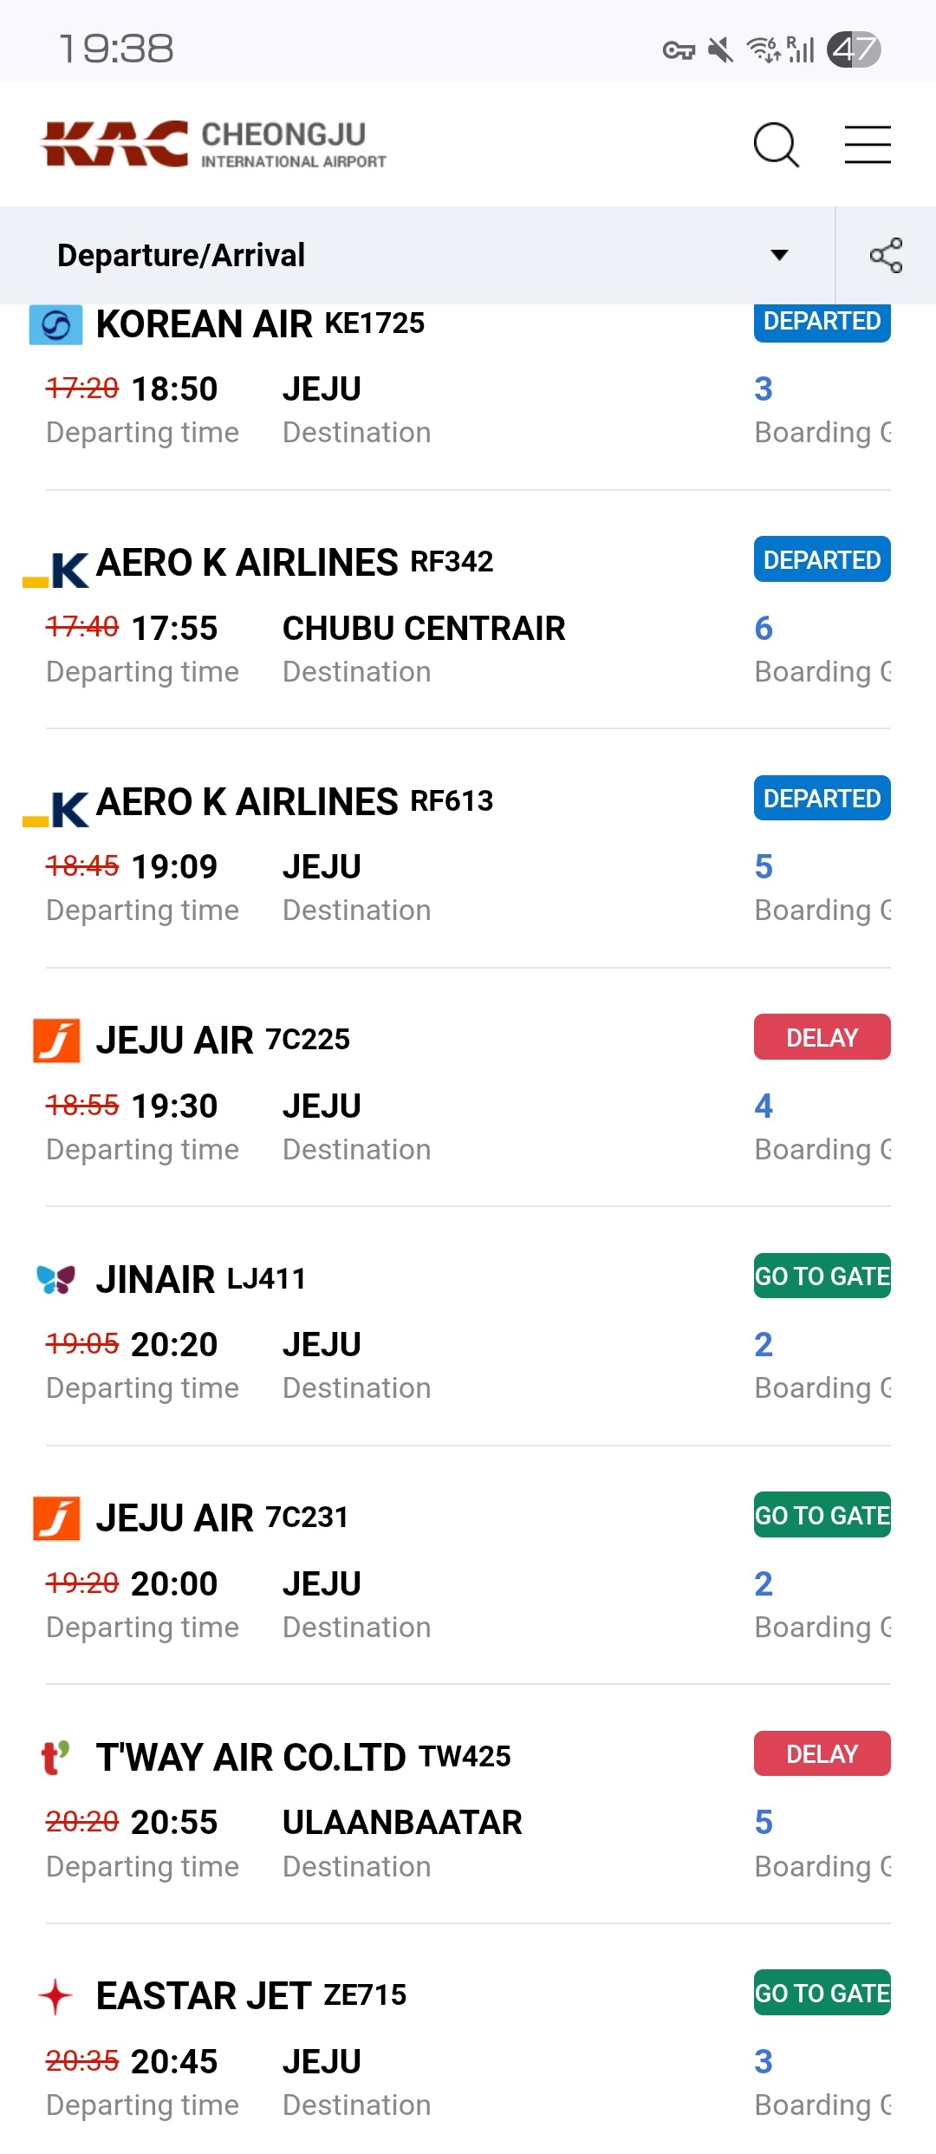Viewport: 936px width, 2154px height.
Task: Tap the T'way Air logo icon
Action: coord(56,1757)
